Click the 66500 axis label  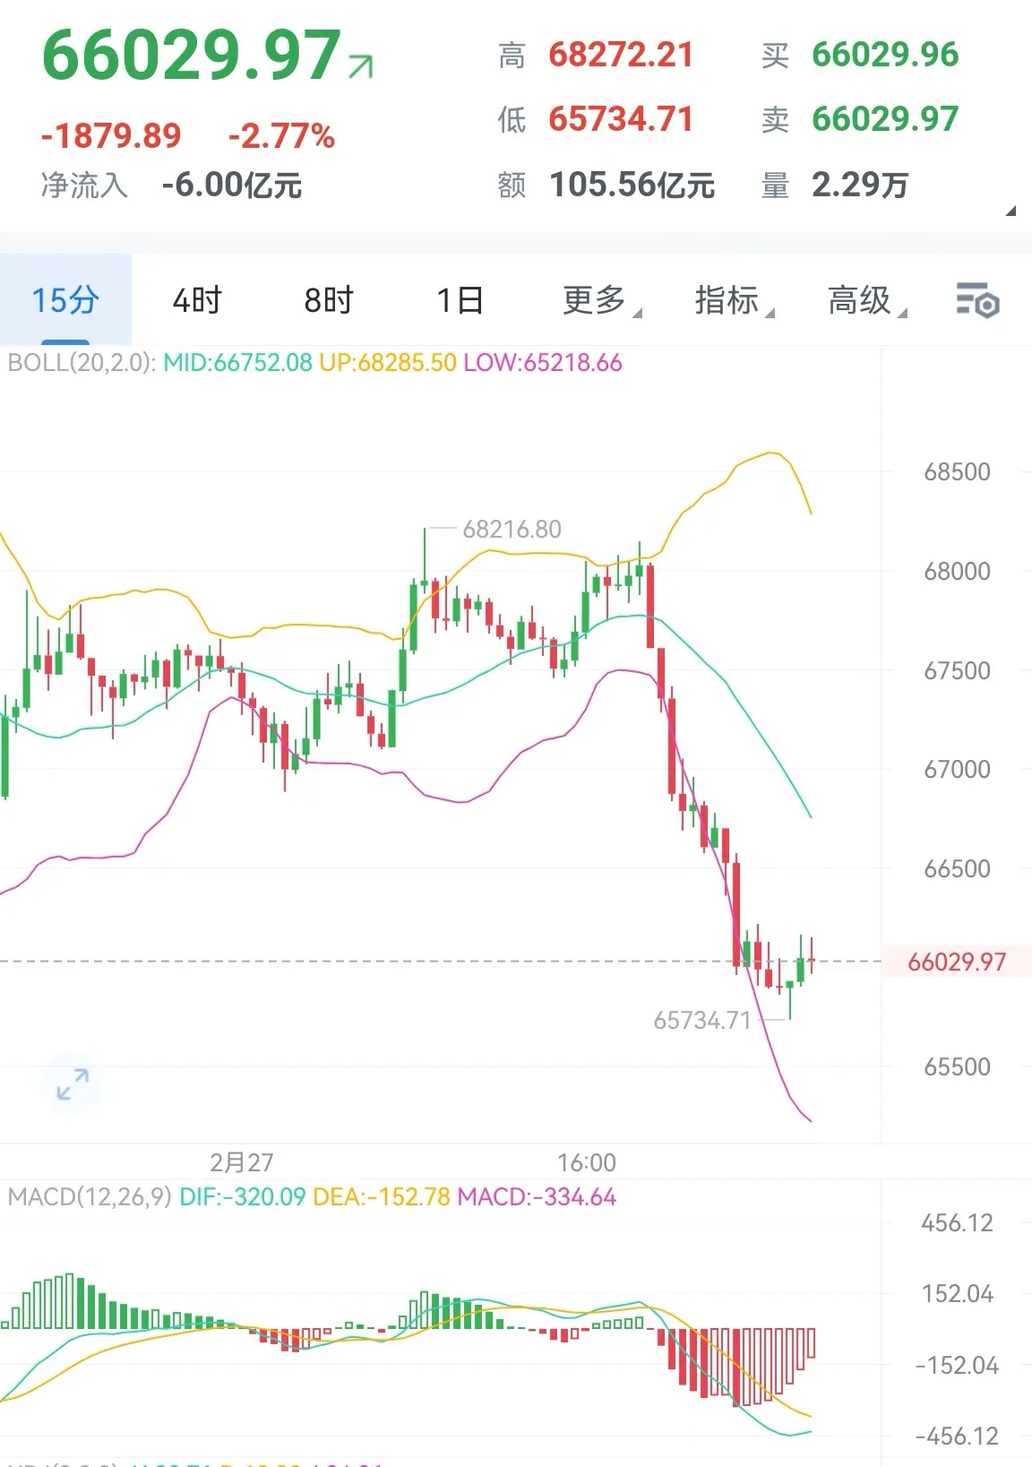click(957, 869)
